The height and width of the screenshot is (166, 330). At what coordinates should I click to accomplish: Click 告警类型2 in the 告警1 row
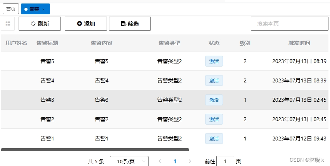[169, 139]
